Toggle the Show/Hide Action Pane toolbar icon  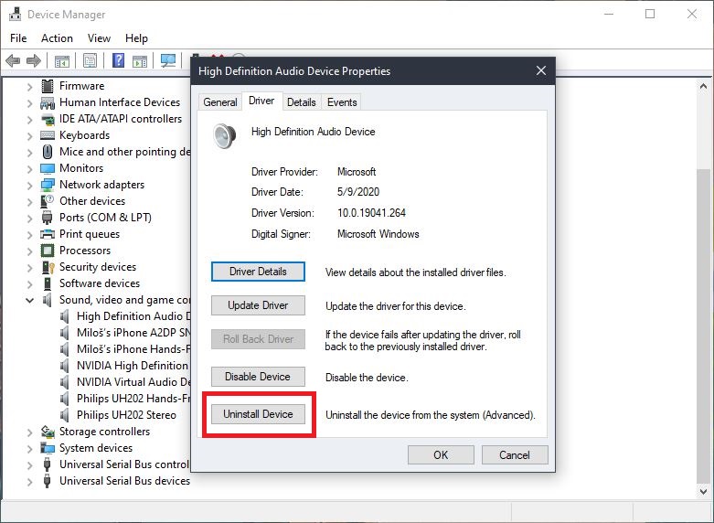[x=140, y=60]
